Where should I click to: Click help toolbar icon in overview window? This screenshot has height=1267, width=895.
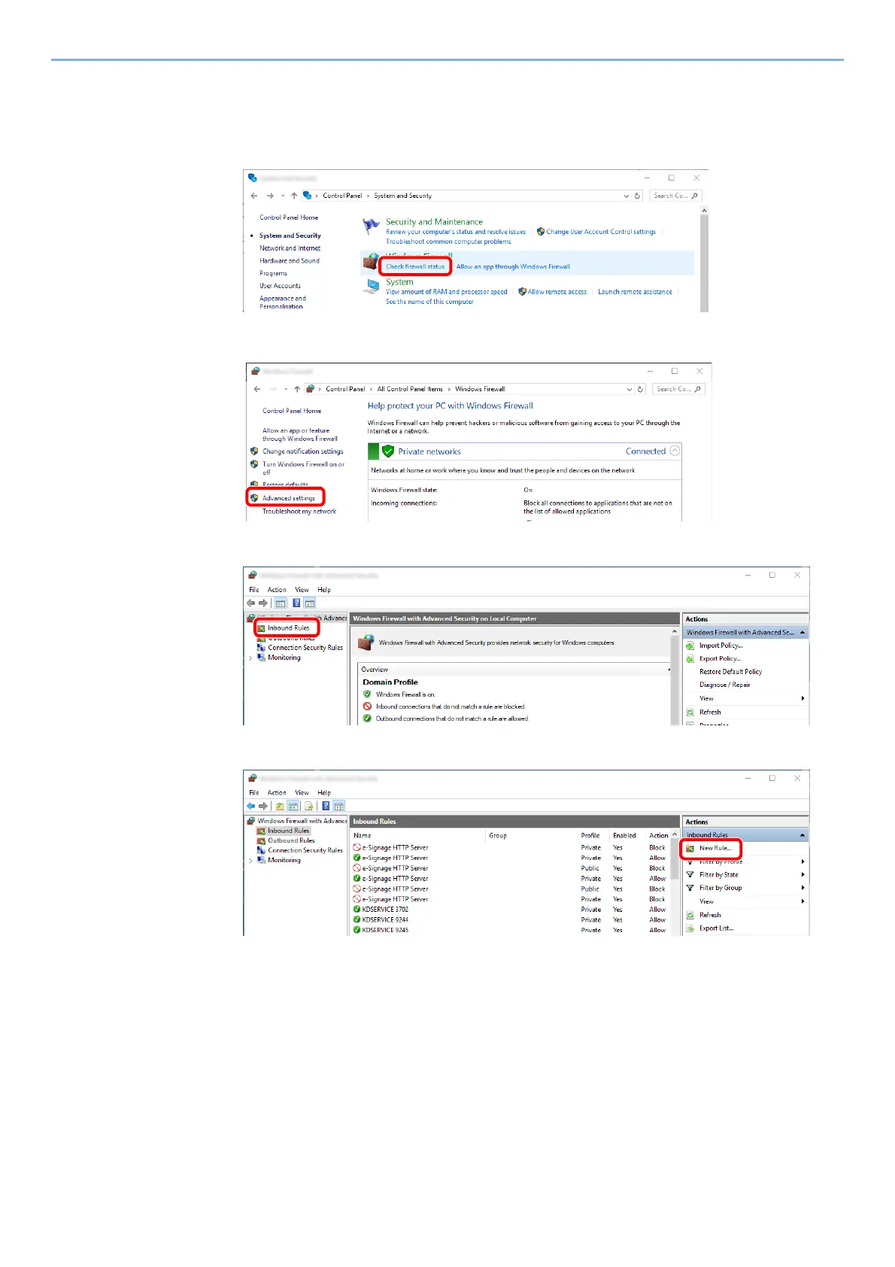(x=296, y=603)
